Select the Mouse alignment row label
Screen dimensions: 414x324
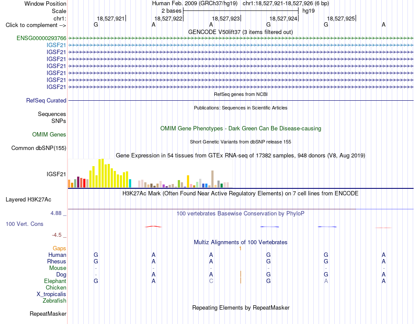(58, 268)
